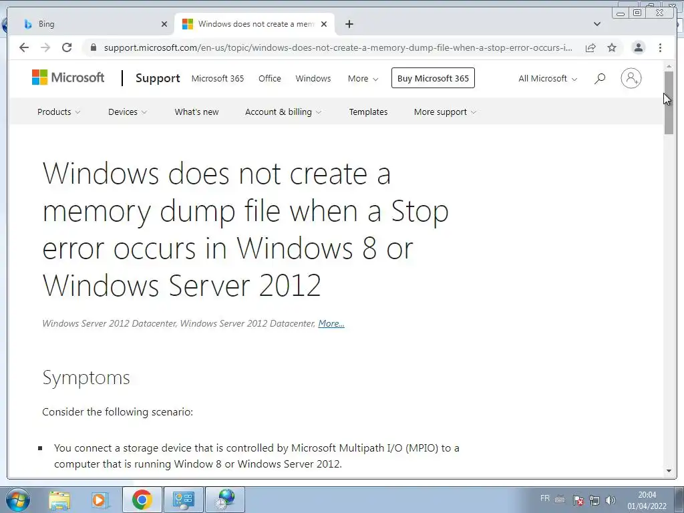Click the Microsoft logo
This screenshot has height=513, width=684.
[68, 77]
